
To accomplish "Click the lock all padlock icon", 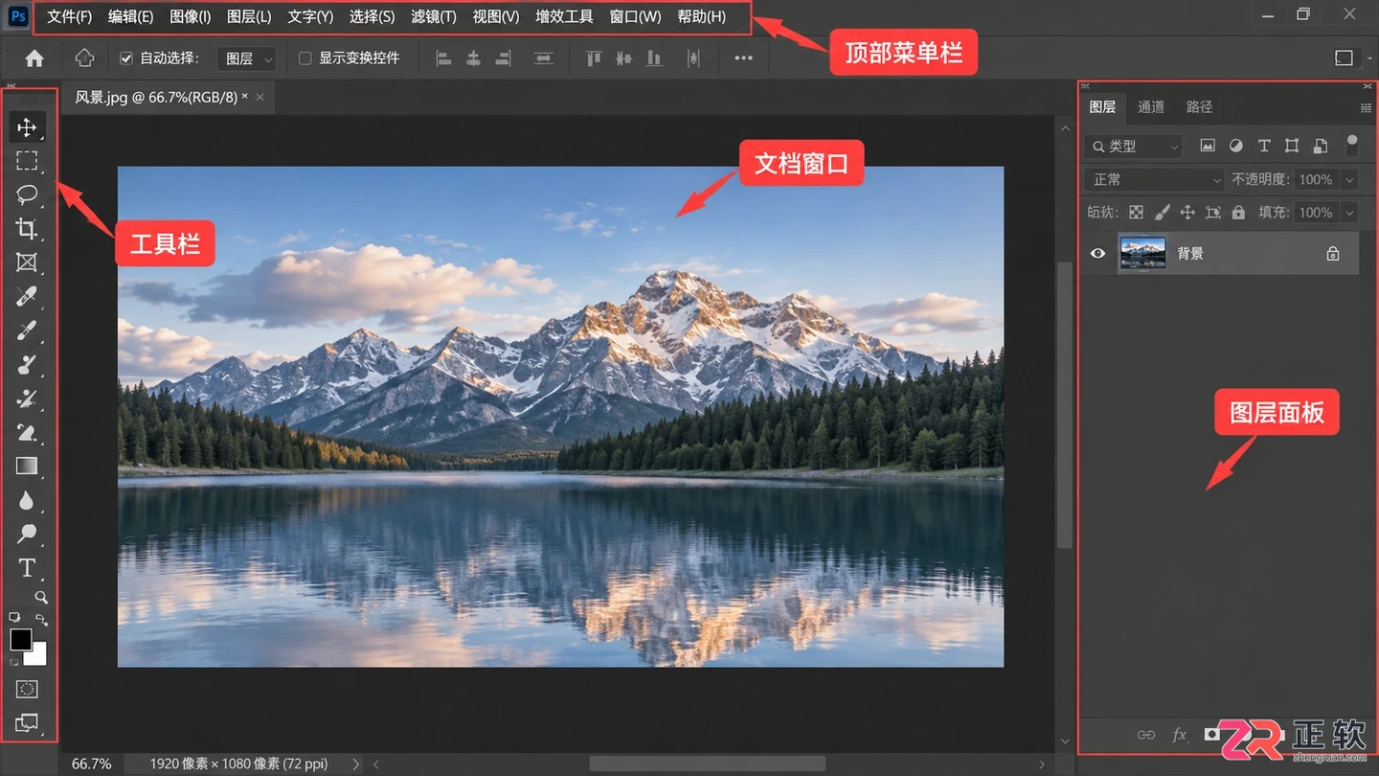I will [1238, 213].
